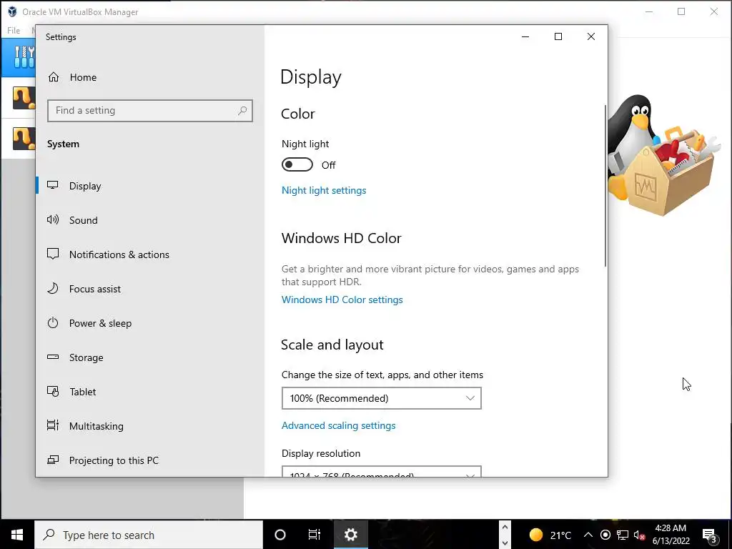This screenshot has height=549, width=732.
Task: Click Settings gear on the taskbar
Action: [x=350, y=535]
